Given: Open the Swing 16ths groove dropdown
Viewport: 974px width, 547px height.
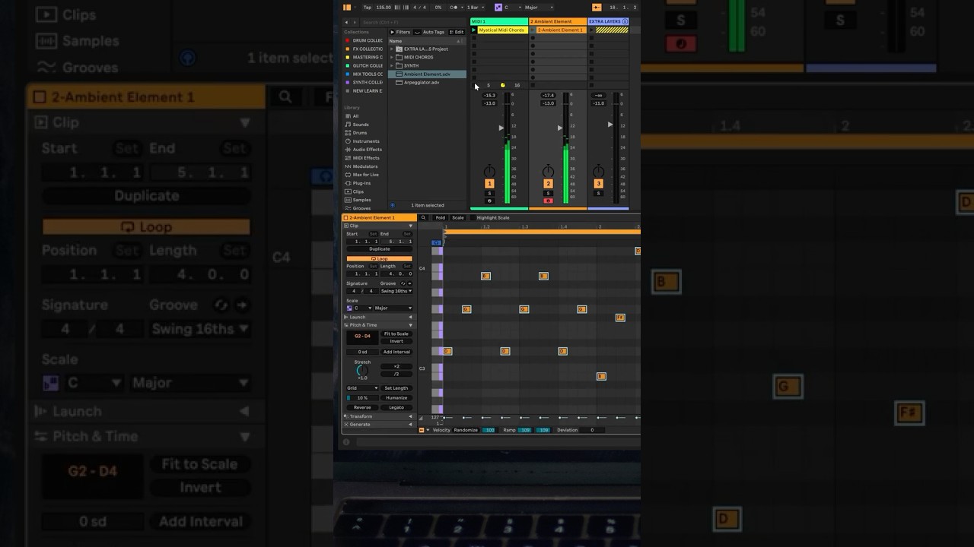Looking at the screenshot, I should pos(396,291).
